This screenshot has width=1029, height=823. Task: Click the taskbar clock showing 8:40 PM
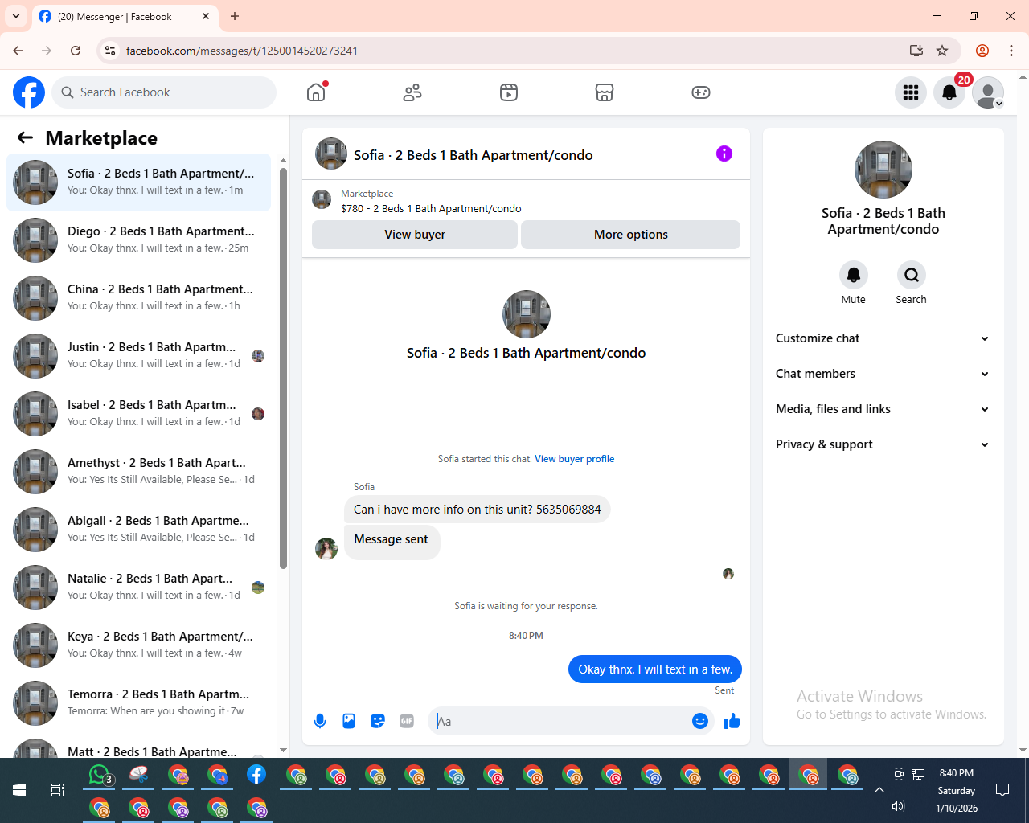[957, 790]
